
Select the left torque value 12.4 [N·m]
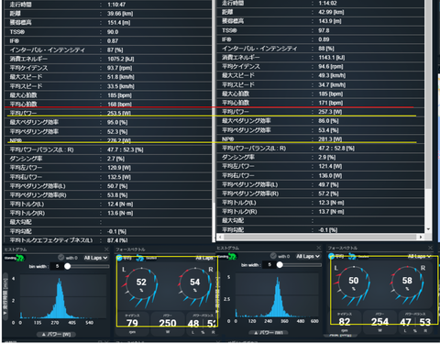pos(120,205)
